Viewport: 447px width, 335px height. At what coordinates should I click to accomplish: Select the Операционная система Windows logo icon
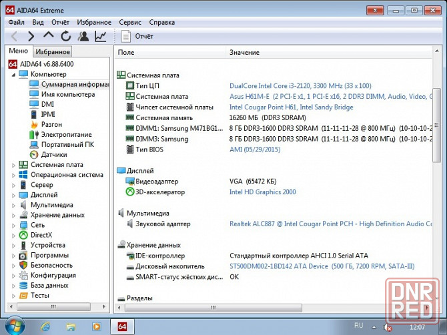coord(23,174)
